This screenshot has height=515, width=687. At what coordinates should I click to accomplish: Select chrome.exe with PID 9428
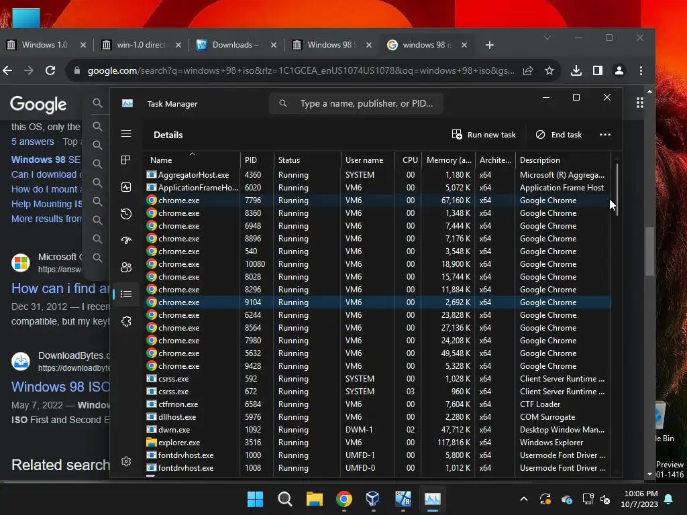click(378, 365)
